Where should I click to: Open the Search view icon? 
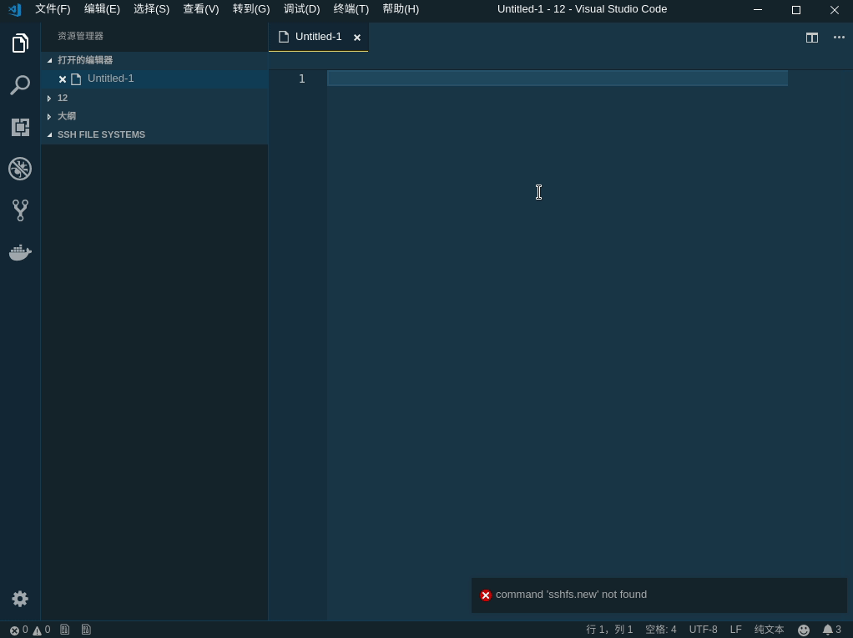tap(20, 85)
